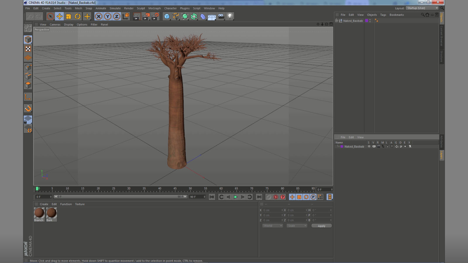The image size is (468, 263).
Task: Toggle Z axis lock
Action: pos(117,16)
